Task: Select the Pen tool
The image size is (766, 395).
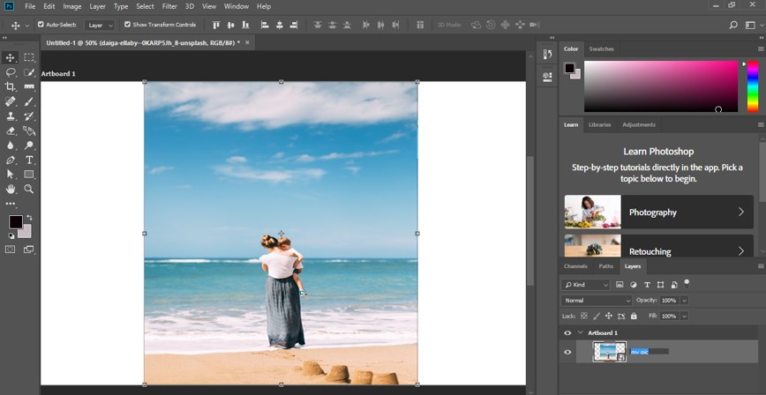Action: tap(11, 160)
